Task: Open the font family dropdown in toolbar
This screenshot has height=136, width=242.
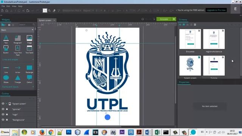Action: [72, 11]
